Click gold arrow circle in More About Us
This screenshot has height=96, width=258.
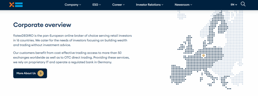click(x=41, y=73)
